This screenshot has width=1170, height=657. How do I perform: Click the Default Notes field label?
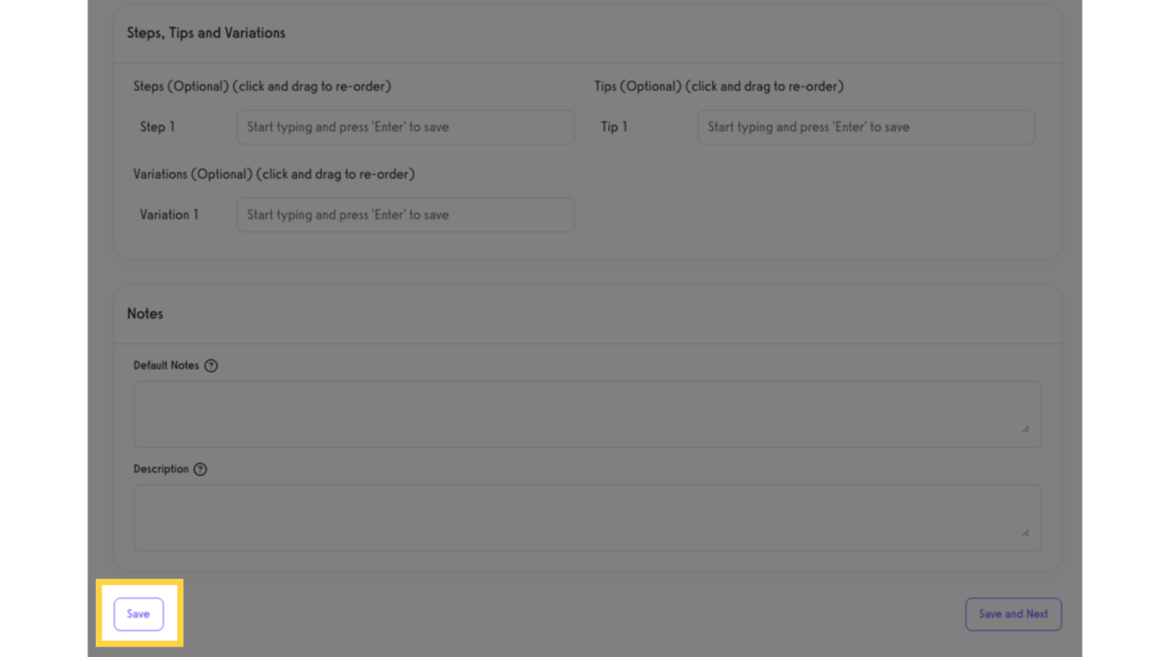coord(166,365)
